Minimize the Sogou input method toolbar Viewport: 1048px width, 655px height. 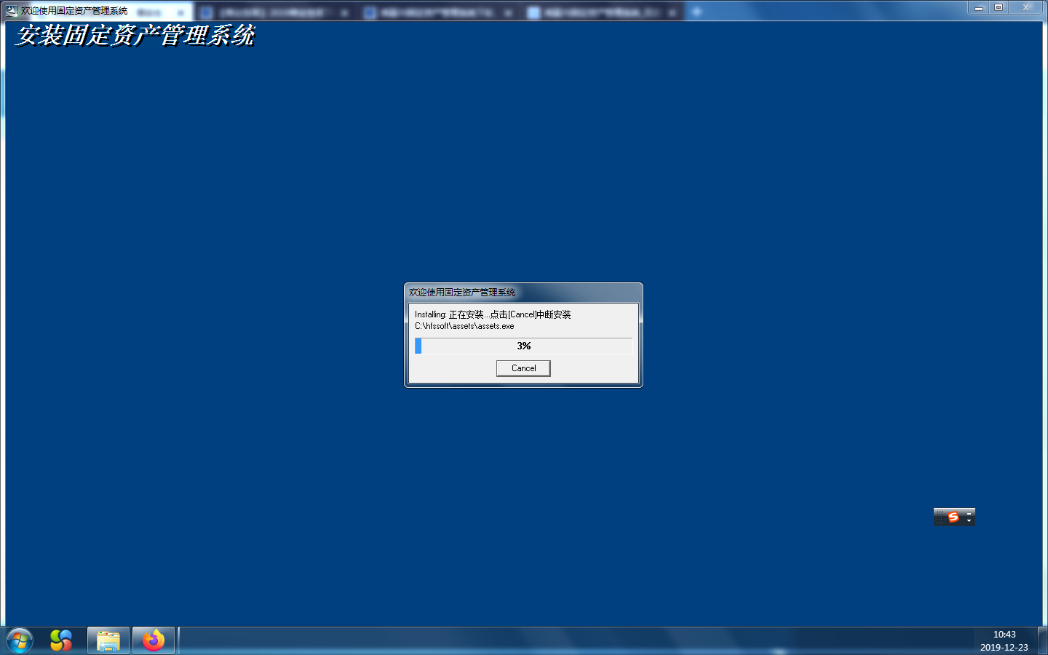point(969,513)
